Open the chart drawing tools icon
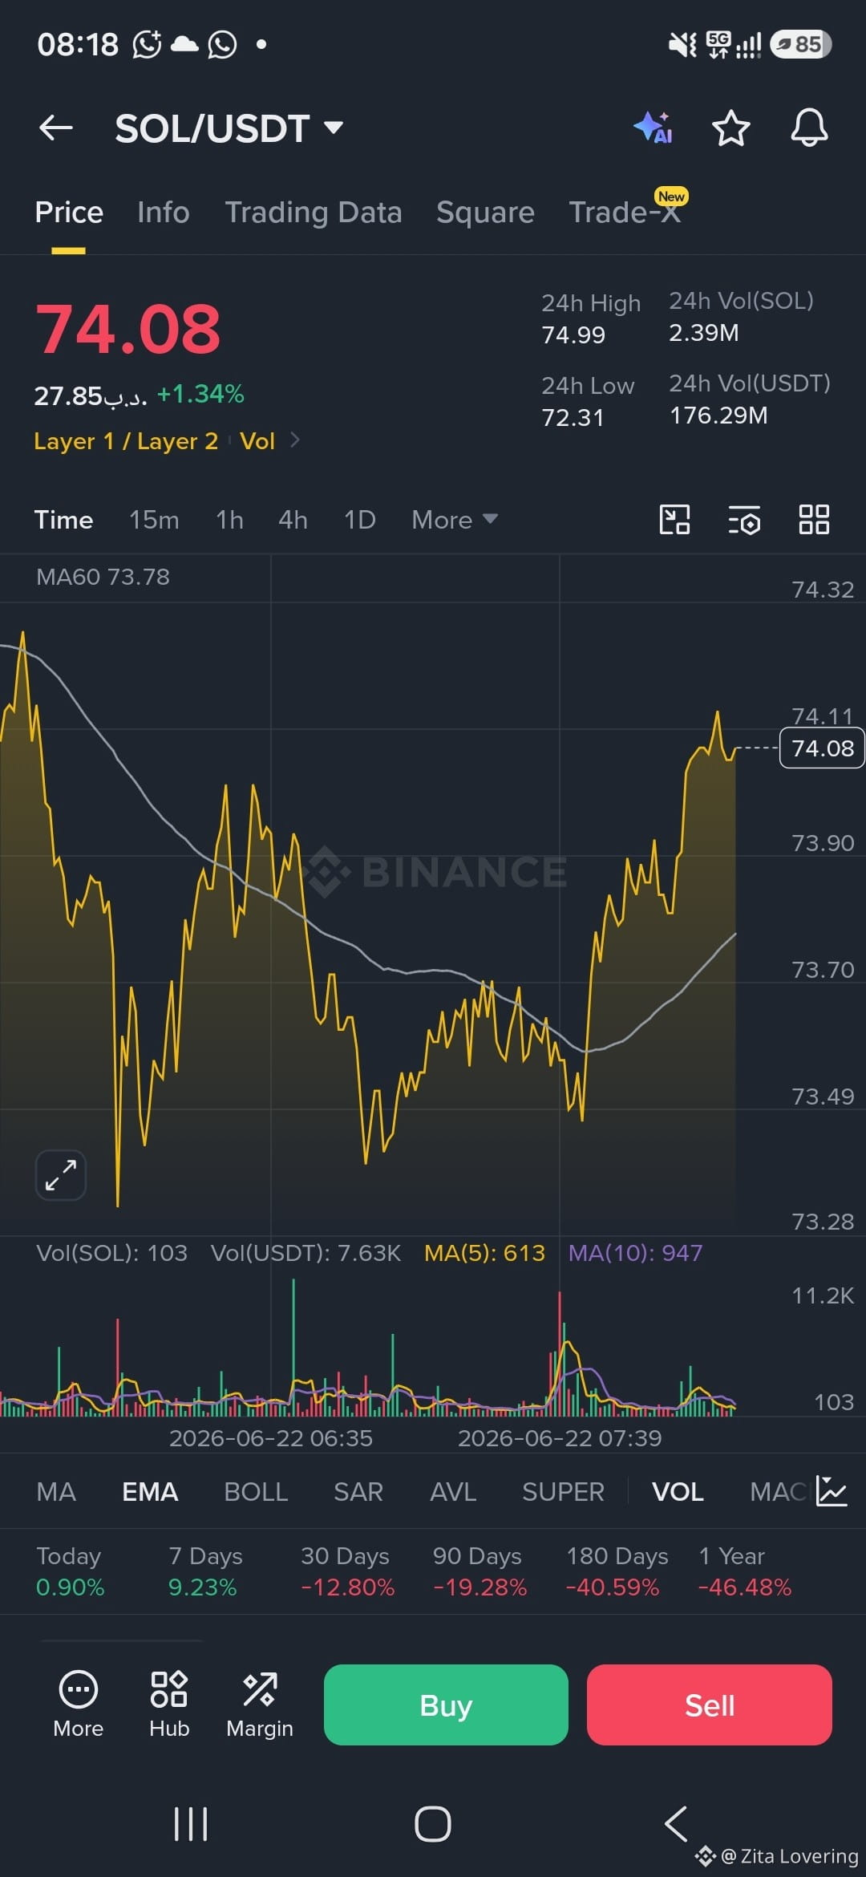This screenshot has height=1877, width=866. coord(674,519)
